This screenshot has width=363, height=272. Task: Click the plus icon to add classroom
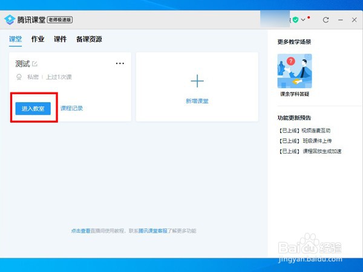click(197, 81)
